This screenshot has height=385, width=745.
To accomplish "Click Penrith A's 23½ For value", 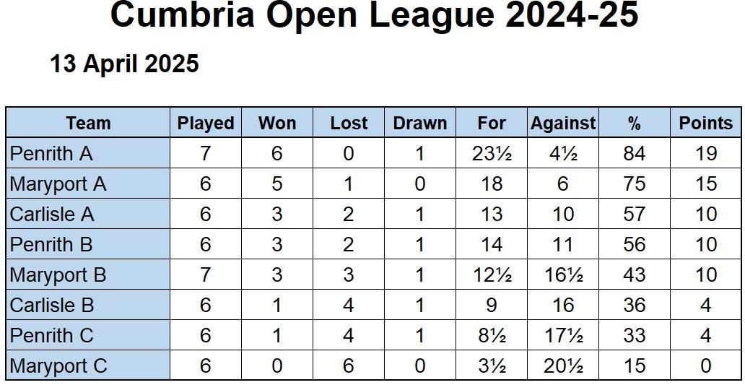I will [x=492, y=154].
